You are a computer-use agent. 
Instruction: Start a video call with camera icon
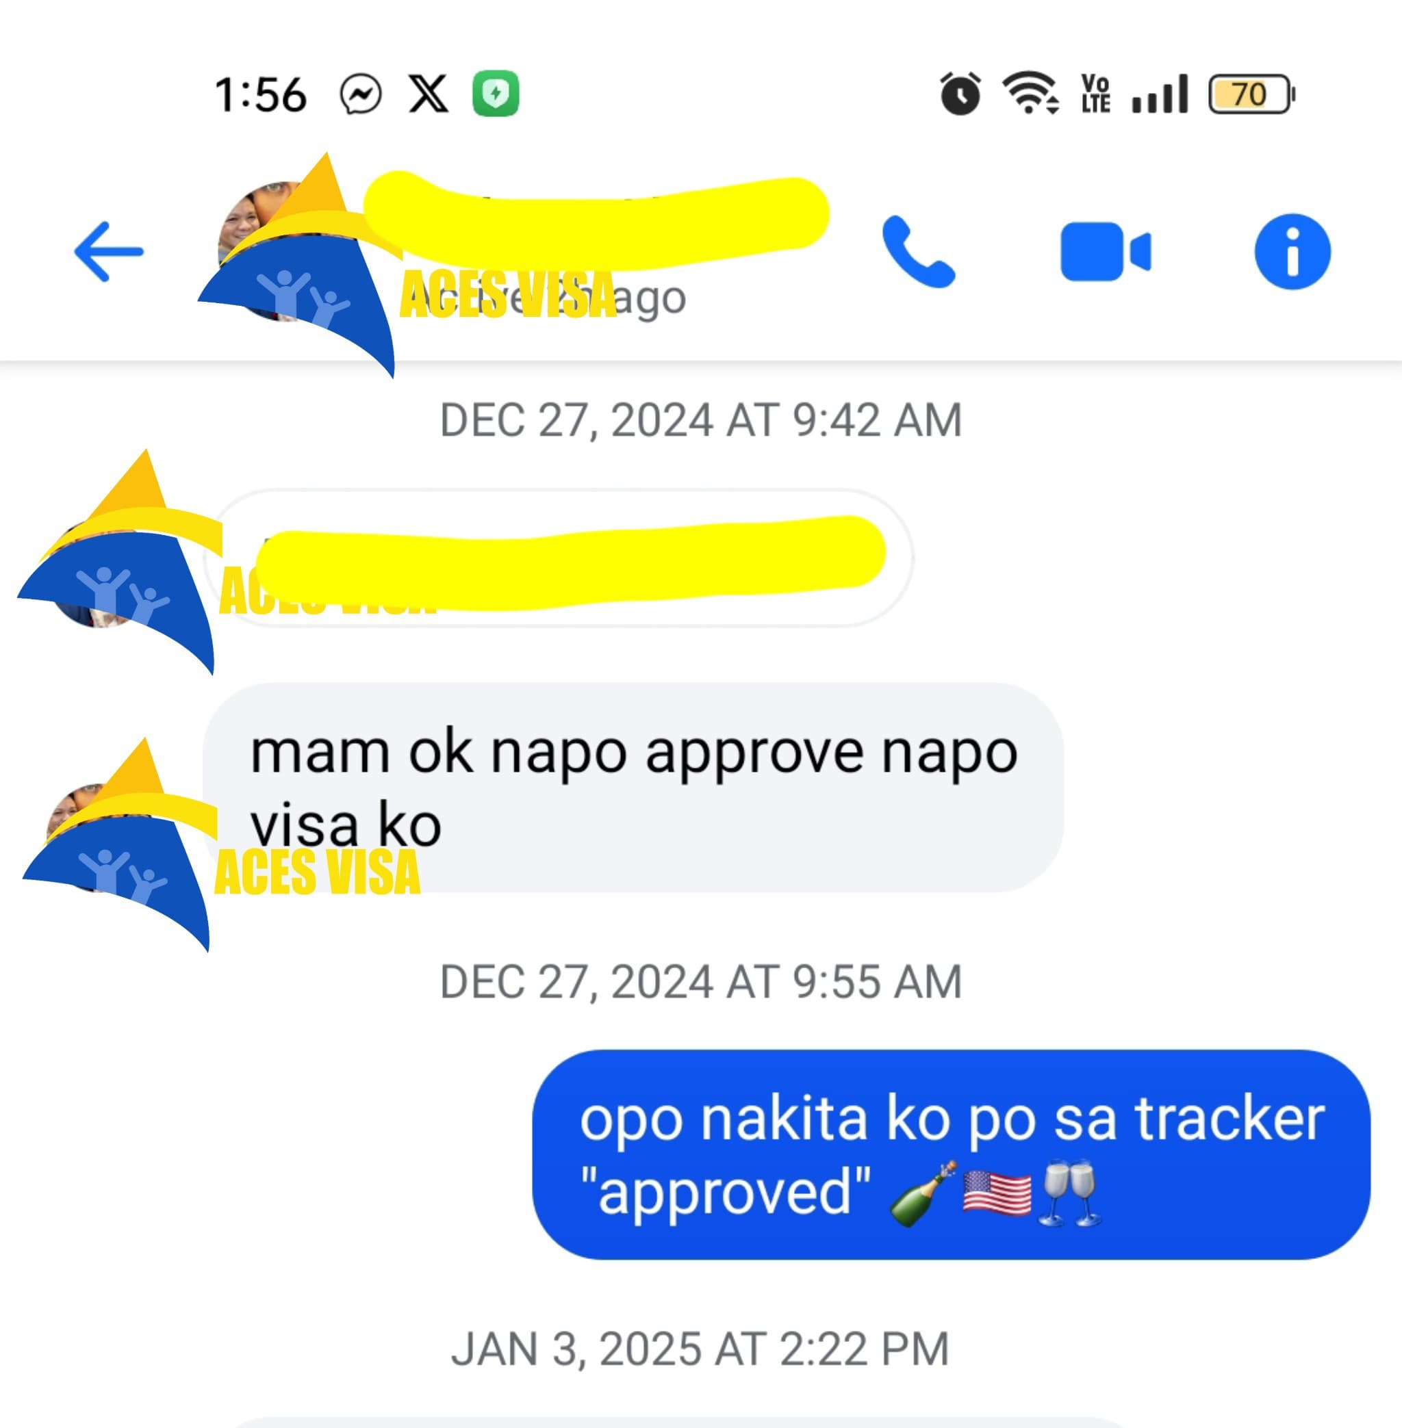pos(1106,252)
